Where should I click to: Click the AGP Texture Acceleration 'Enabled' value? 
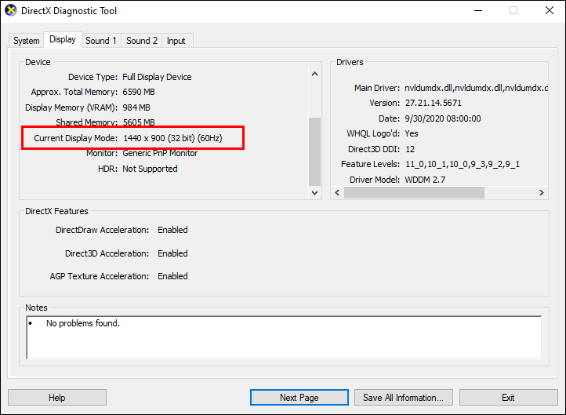pos(172,276)
